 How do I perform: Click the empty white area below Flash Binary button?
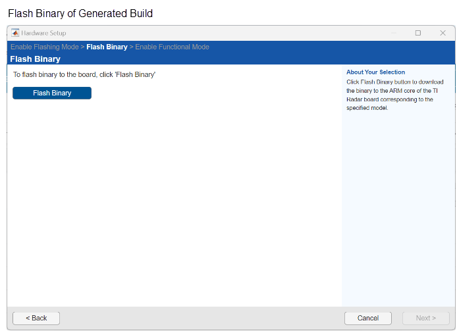[x=171, y=197]
